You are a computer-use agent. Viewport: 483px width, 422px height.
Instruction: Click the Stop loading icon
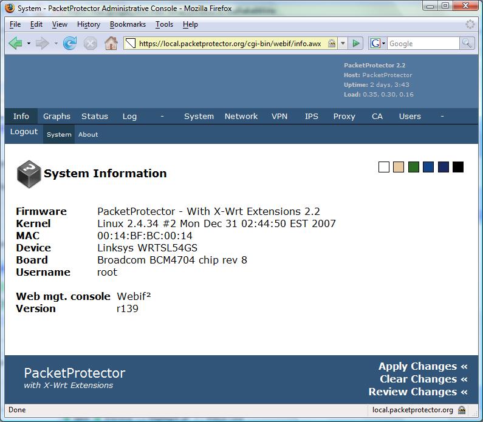[91, 43]
